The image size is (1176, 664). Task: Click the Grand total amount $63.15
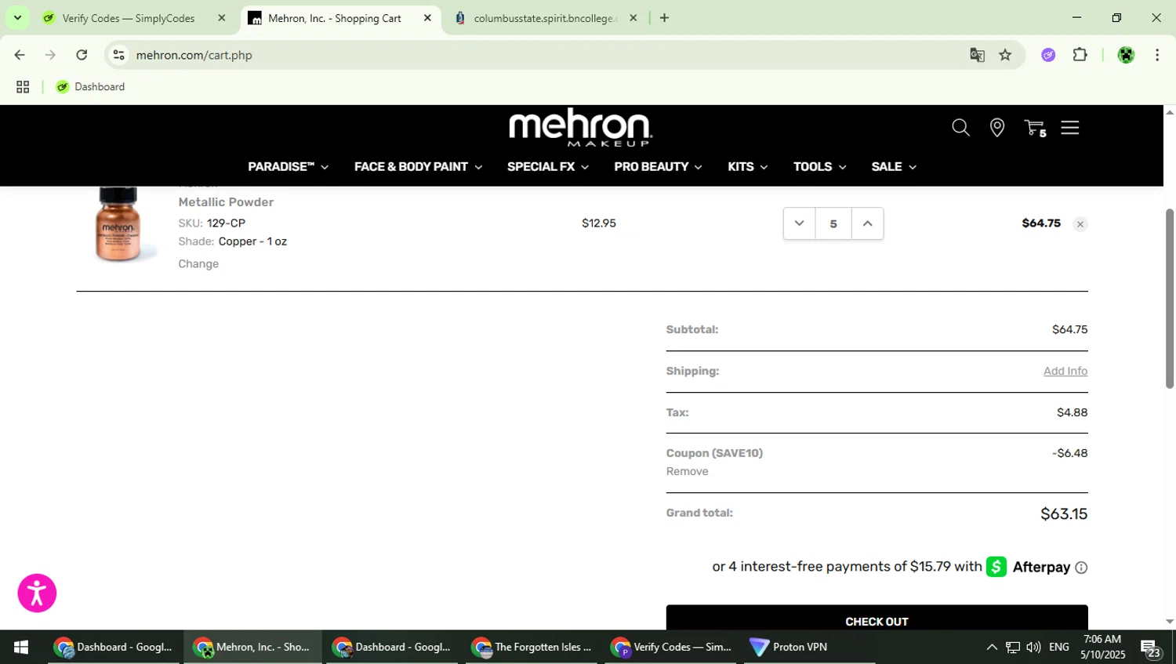coord(1064,514)
